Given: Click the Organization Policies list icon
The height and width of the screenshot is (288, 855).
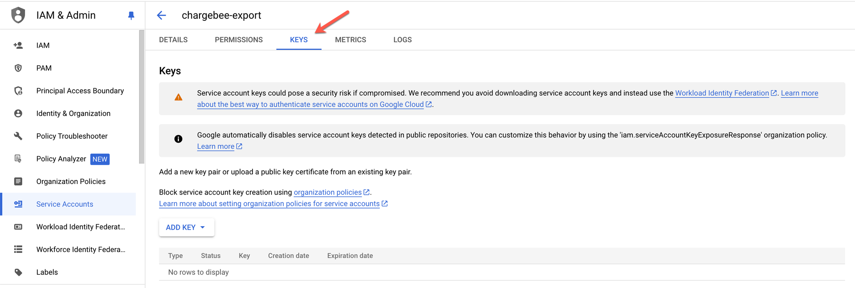Looking at the screenshot, I should [18, 181].
